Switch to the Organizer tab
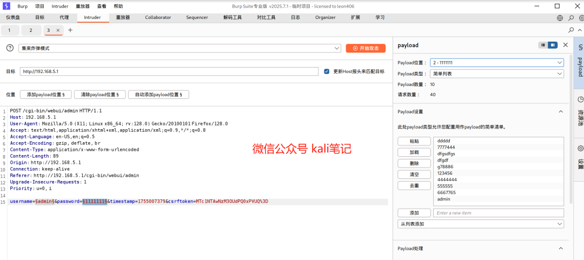The width and height of the screenshot is (584, 260). (x=325, y=17)
